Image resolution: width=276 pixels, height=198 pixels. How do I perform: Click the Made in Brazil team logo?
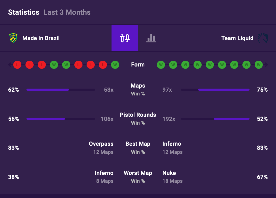13,38
